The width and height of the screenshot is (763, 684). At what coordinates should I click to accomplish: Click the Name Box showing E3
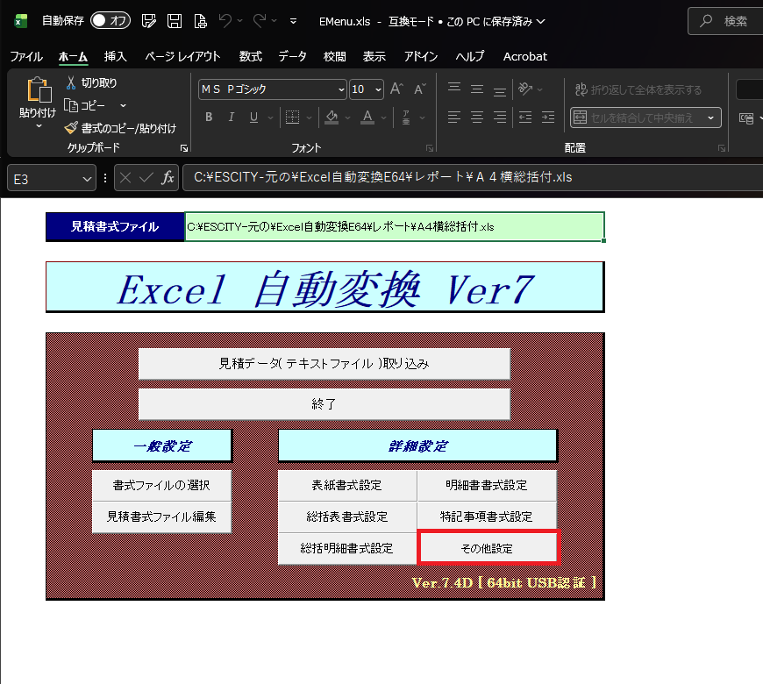[44, 176]
